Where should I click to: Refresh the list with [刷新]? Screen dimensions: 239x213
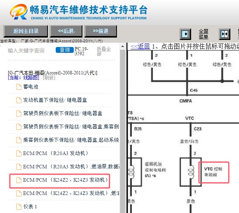click(49, 78)
